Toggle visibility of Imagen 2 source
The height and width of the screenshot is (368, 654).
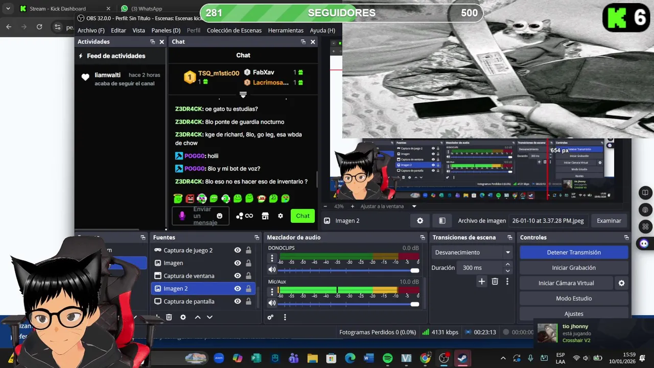(238, 289)
